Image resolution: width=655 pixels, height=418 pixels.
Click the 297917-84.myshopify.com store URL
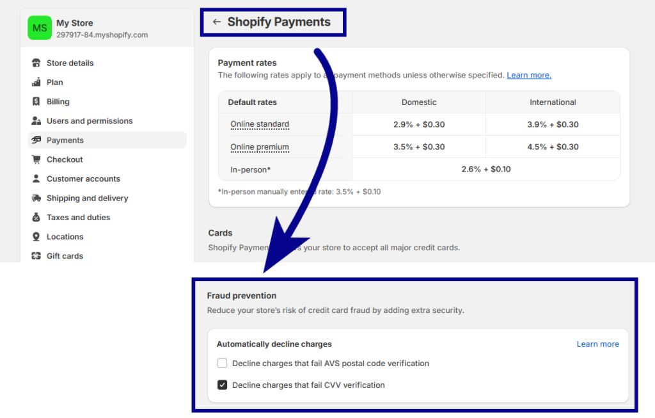102,35
